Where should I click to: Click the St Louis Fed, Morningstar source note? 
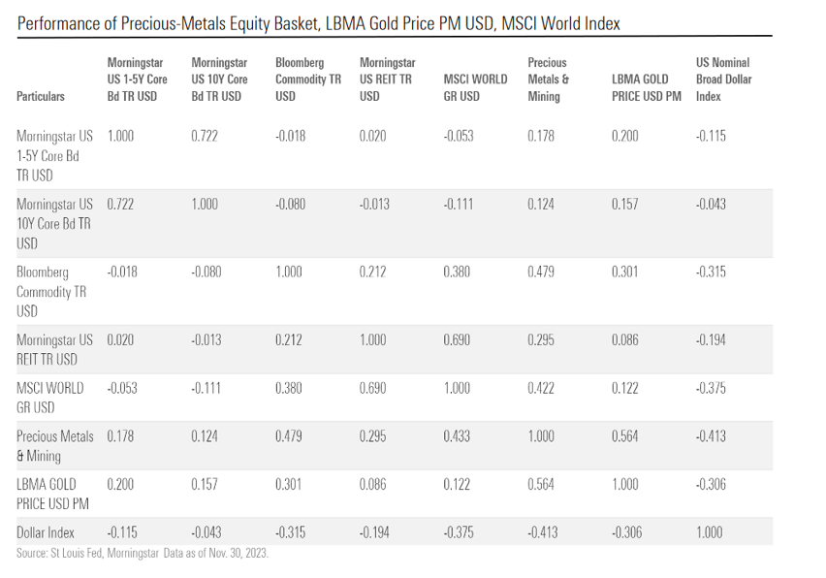143,553
